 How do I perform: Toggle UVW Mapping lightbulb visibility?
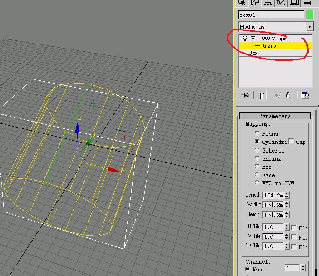[x=245, y=39]
